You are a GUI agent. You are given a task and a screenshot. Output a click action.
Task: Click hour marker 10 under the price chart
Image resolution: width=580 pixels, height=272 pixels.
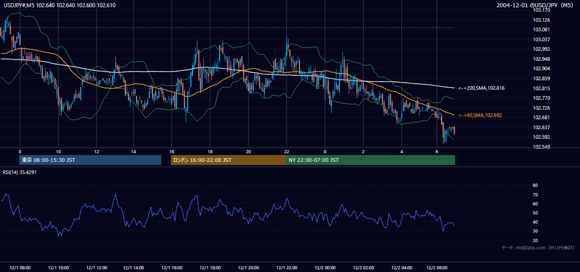(x=58, y=151)
